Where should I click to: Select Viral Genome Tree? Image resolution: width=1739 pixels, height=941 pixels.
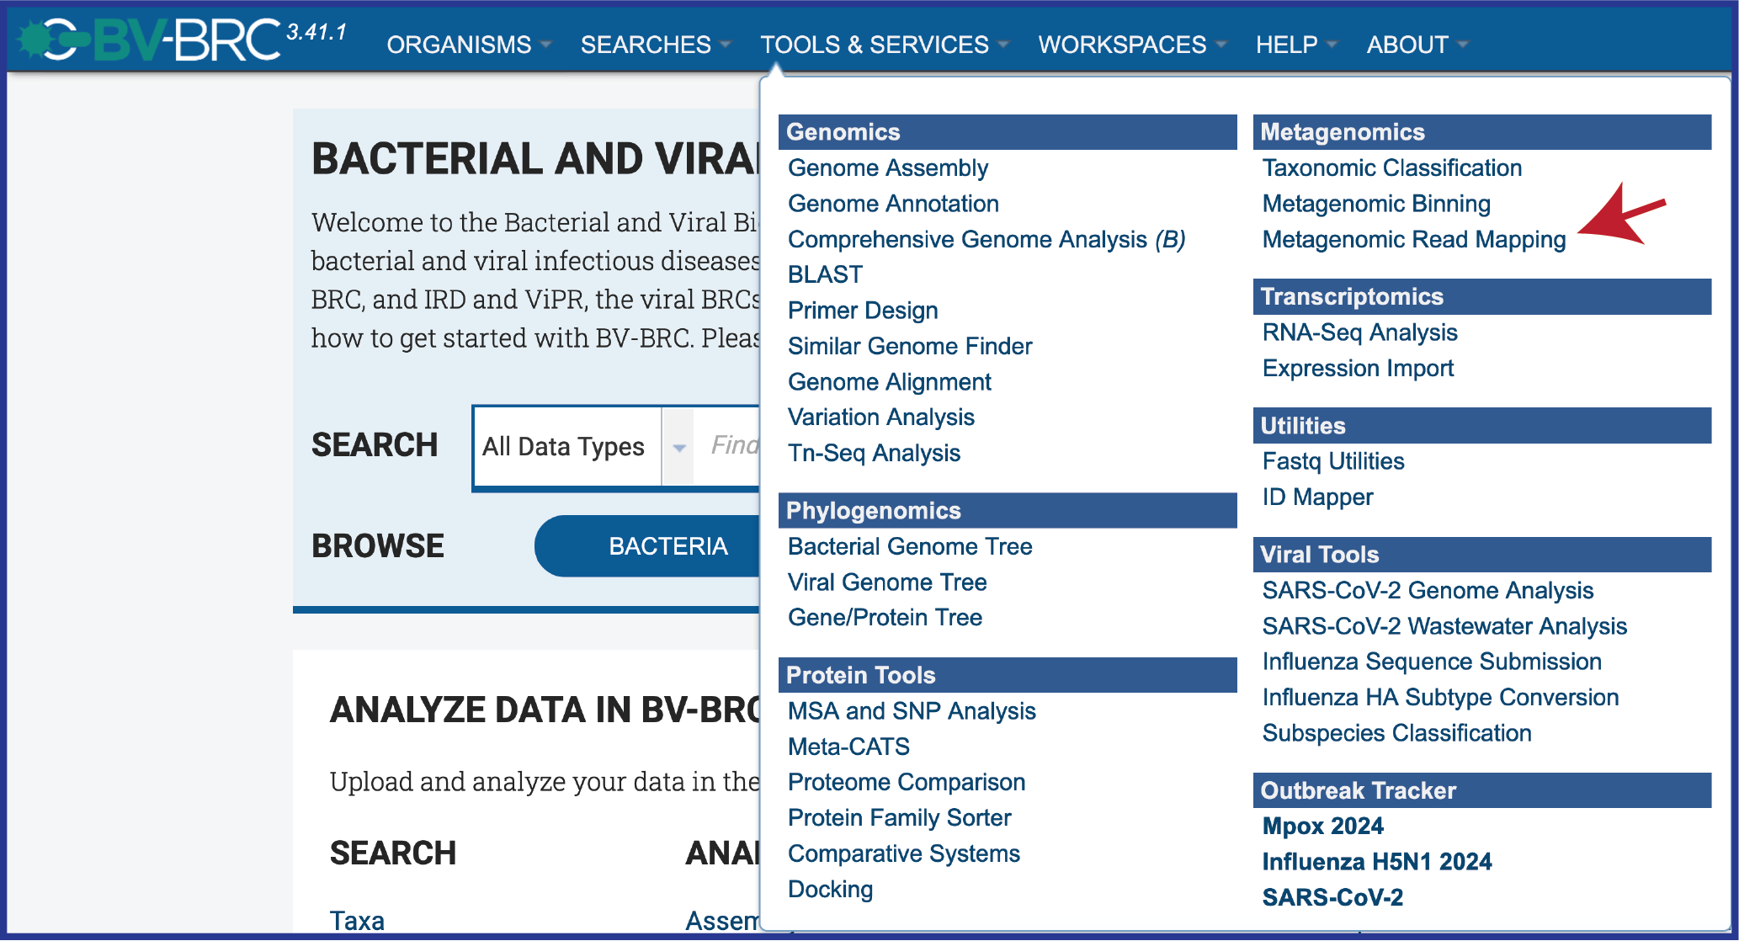point(887,582)
